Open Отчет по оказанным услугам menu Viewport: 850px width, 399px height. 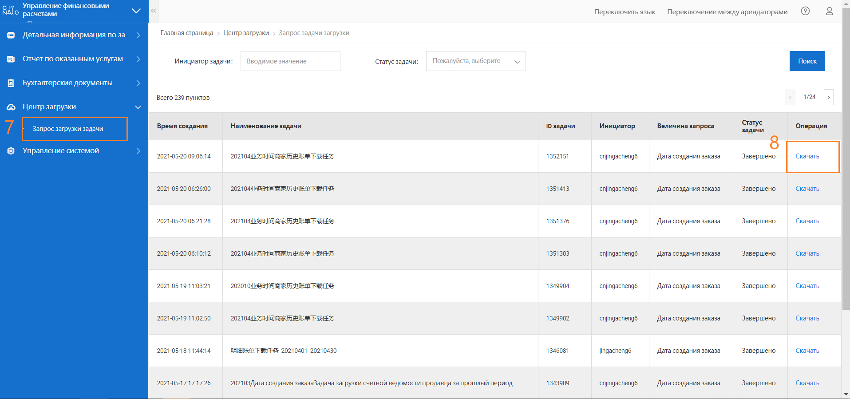tap(73, 59)
